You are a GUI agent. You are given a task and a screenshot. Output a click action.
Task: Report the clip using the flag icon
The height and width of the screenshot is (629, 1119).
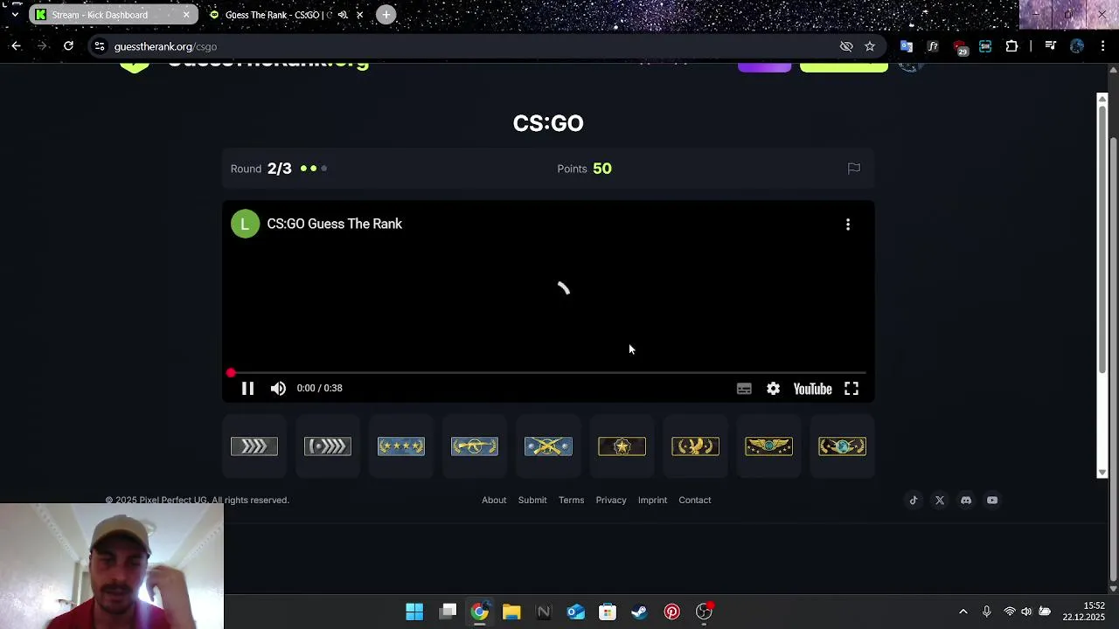(854, 168)
